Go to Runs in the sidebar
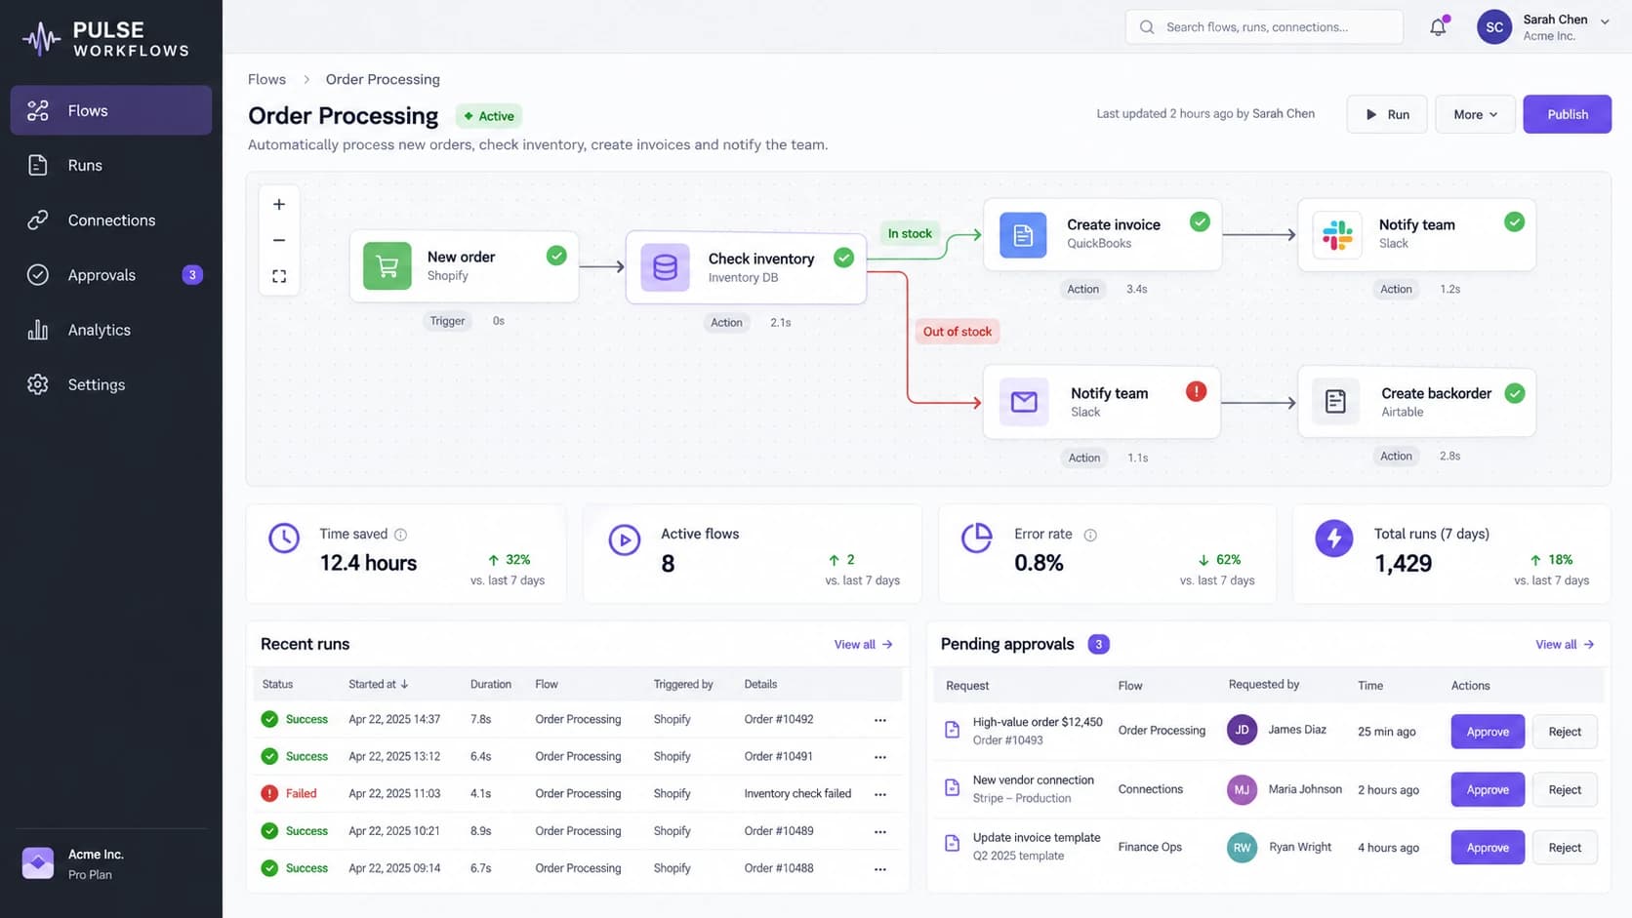1632x918 pixels. 111,166
